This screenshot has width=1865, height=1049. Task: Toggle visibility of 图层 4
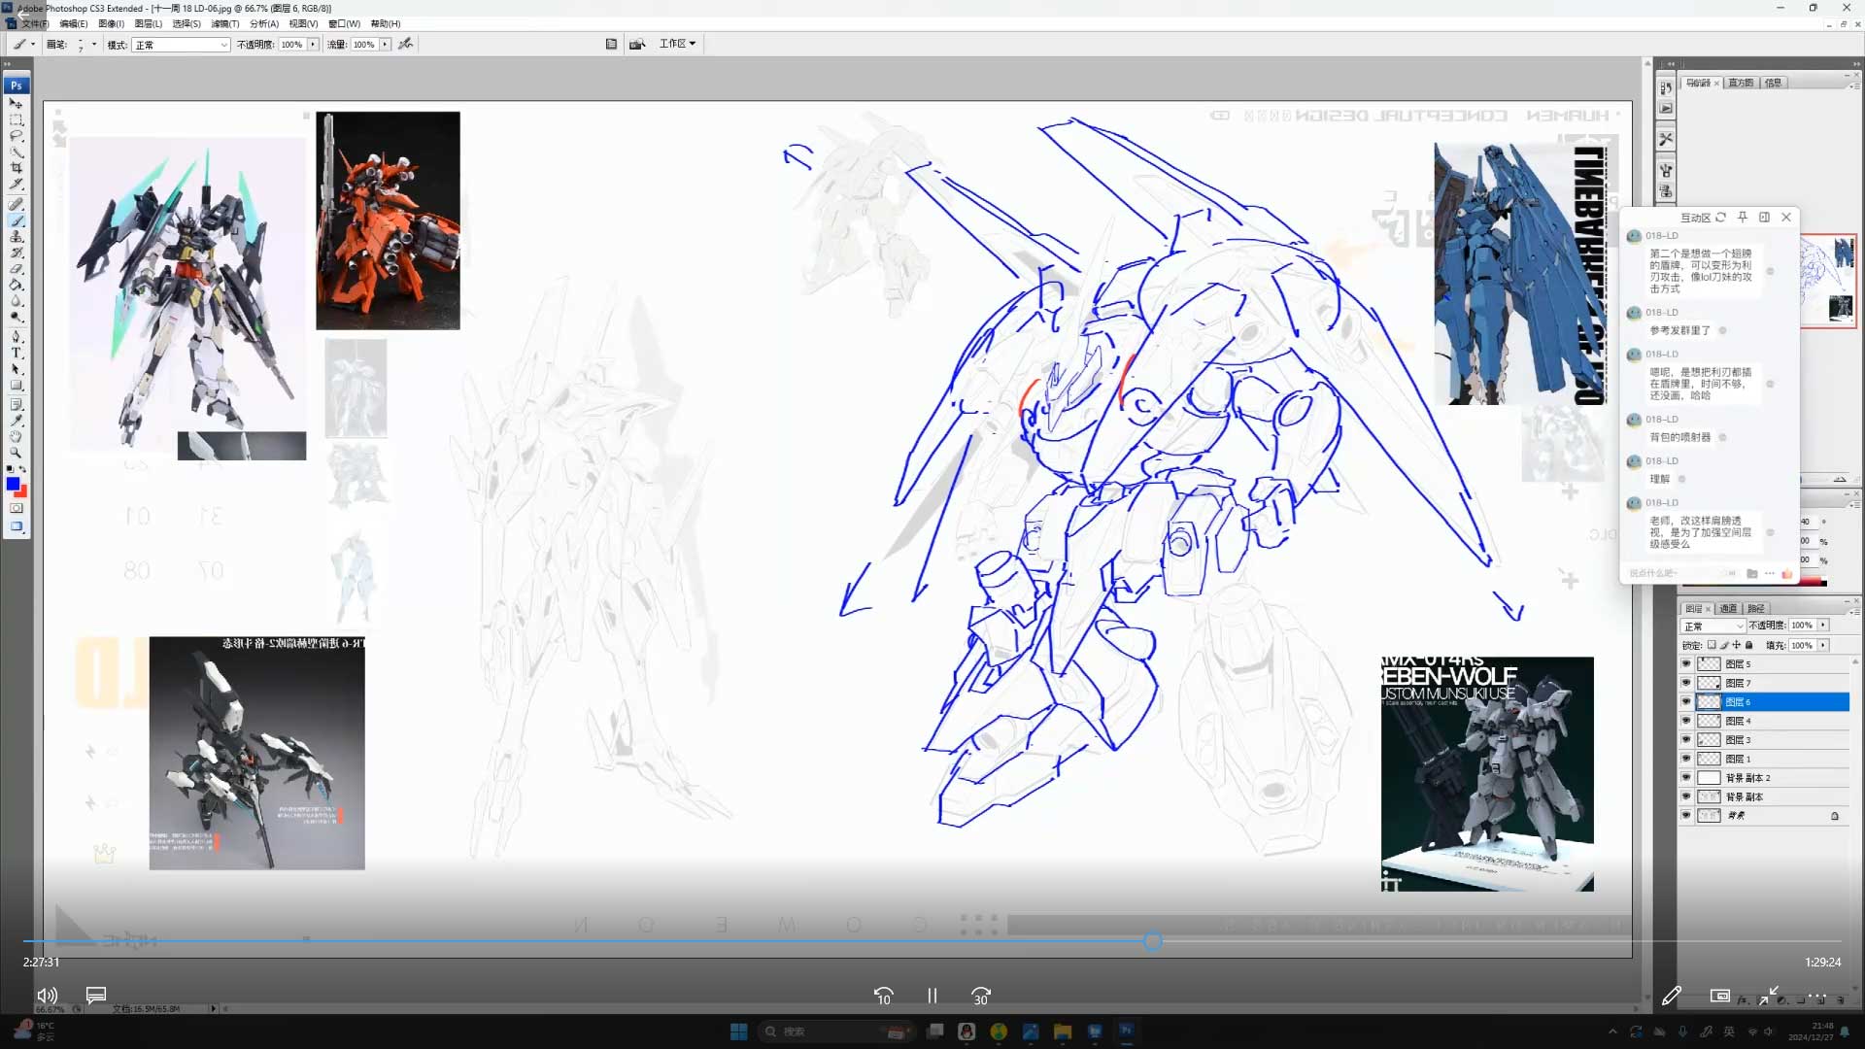click(x=1686, y=721)
